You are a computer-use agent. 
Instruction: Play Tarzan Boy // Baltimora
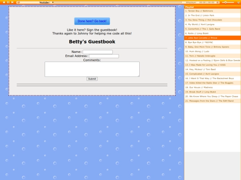(212, 11)
